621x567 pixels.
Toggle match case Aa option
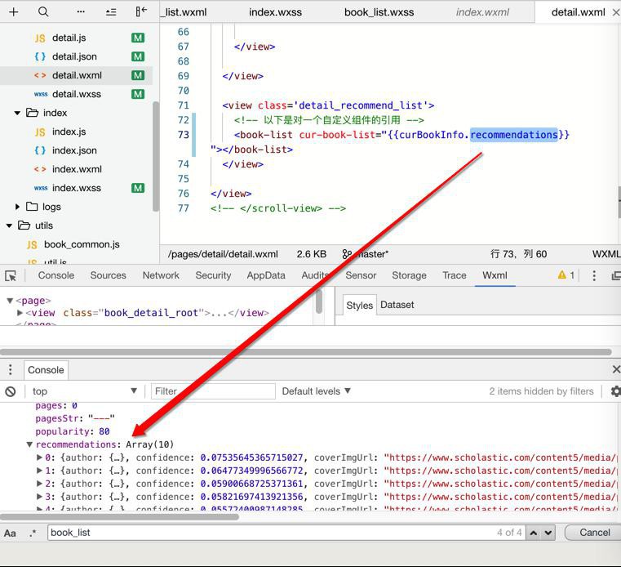11,533
